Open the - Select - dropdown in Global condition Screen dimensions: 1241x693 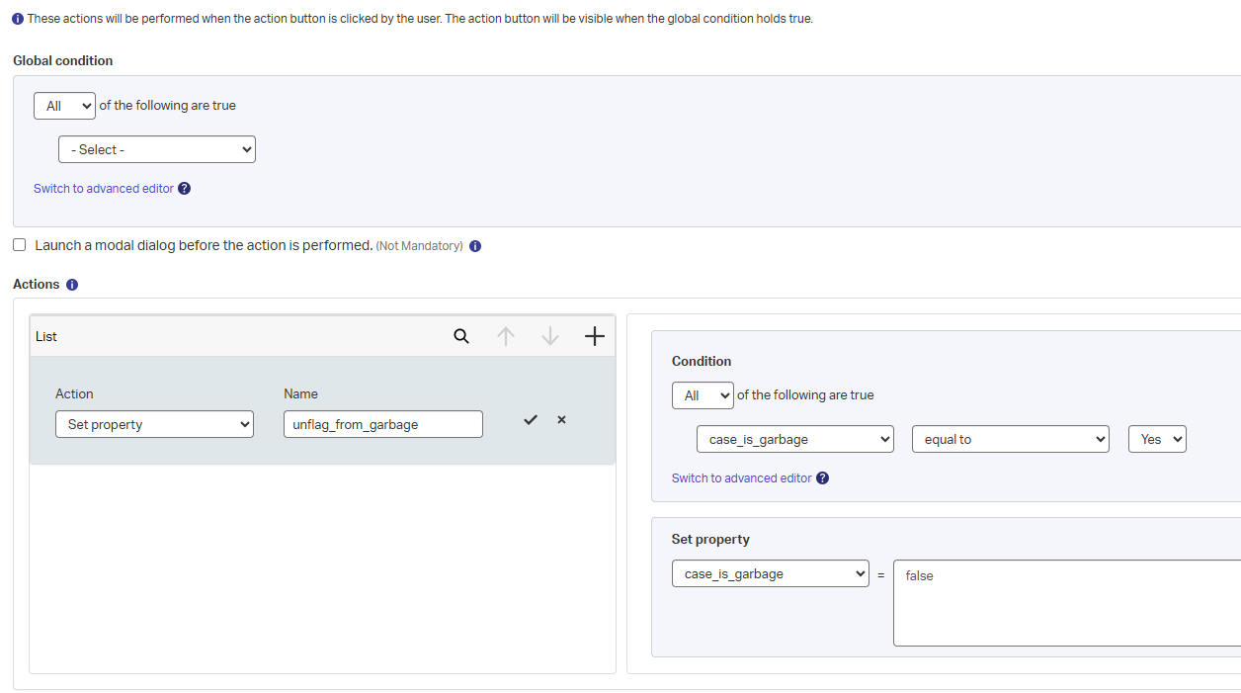point(157,149)
